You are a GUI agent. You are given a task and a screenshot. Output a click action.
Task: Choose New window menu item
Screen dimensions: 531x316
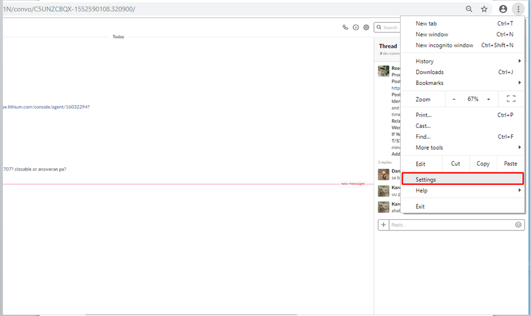463,34
